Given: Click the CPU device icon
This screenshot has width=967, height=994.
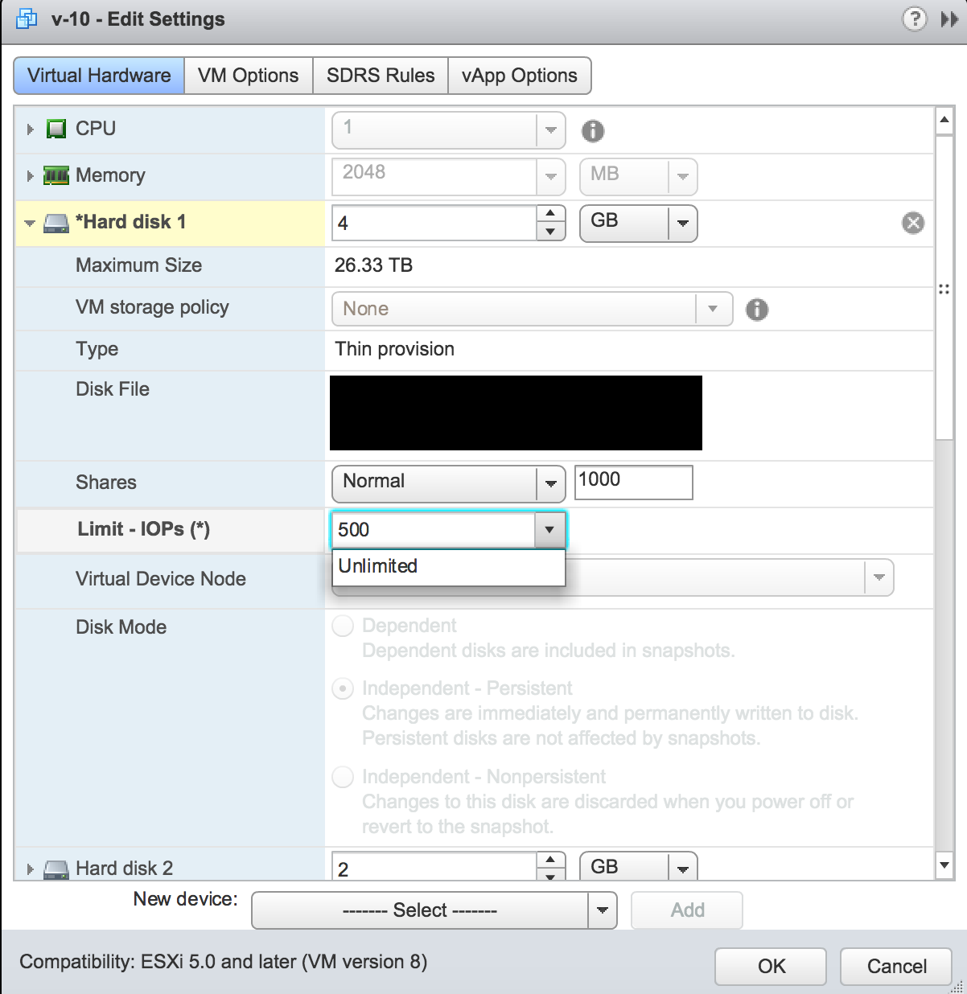Looking at the screenshot, I should tap(55, 128).
